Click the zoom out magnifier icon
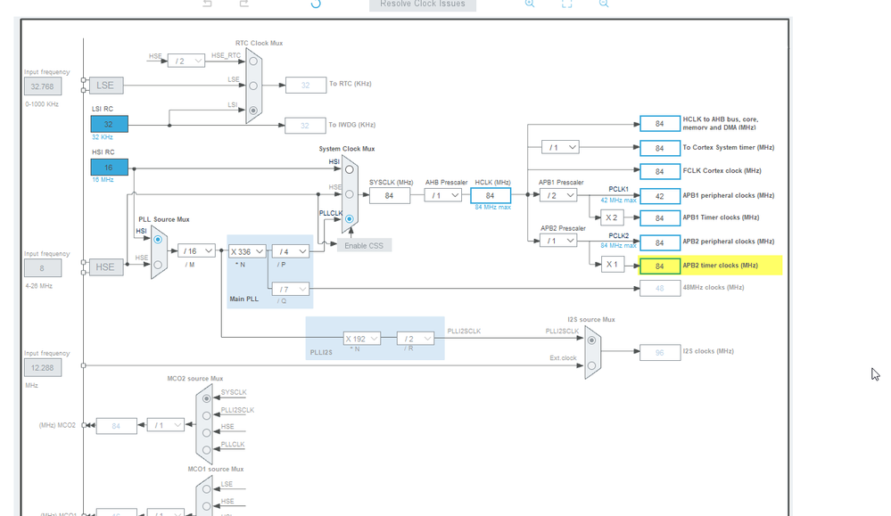 tap(604, 3)
